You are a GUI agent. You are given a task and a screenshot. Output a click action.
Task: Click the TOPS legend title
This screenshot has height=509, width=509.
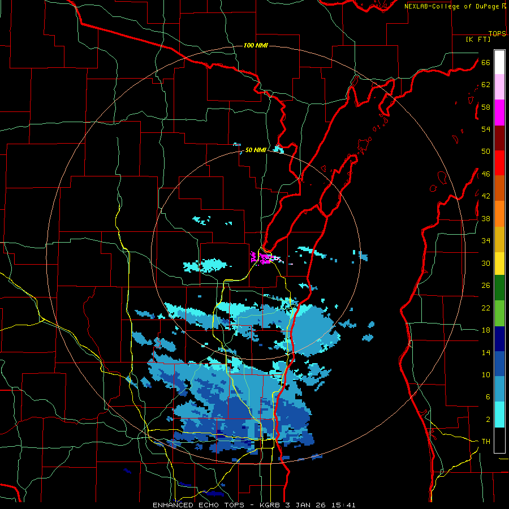(497, 33)
